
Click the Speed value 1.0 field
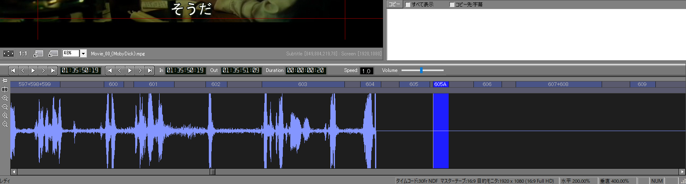click(x=367, y=71)
